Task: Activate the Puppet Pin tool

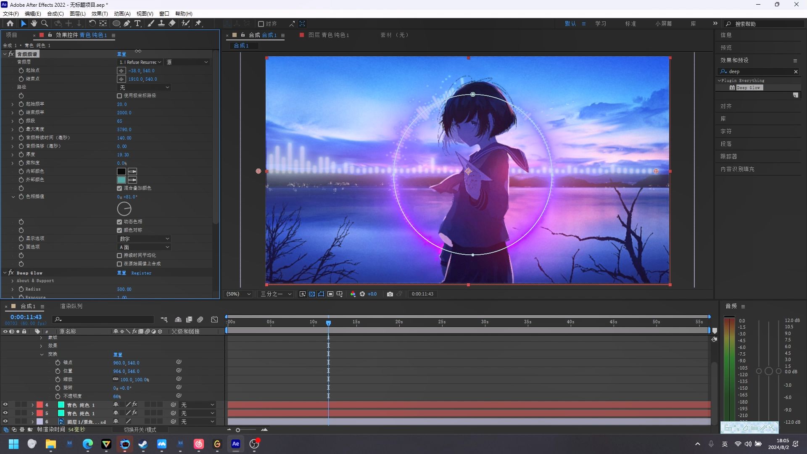Action: point(198,24)
